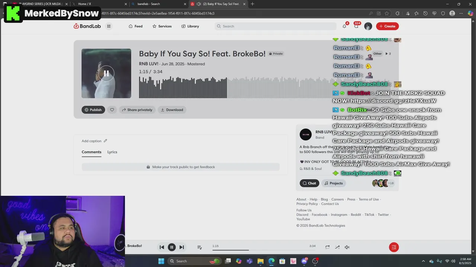Edit the caption with the pencil icon
476x267 pixels.
(x=105, y=141)
